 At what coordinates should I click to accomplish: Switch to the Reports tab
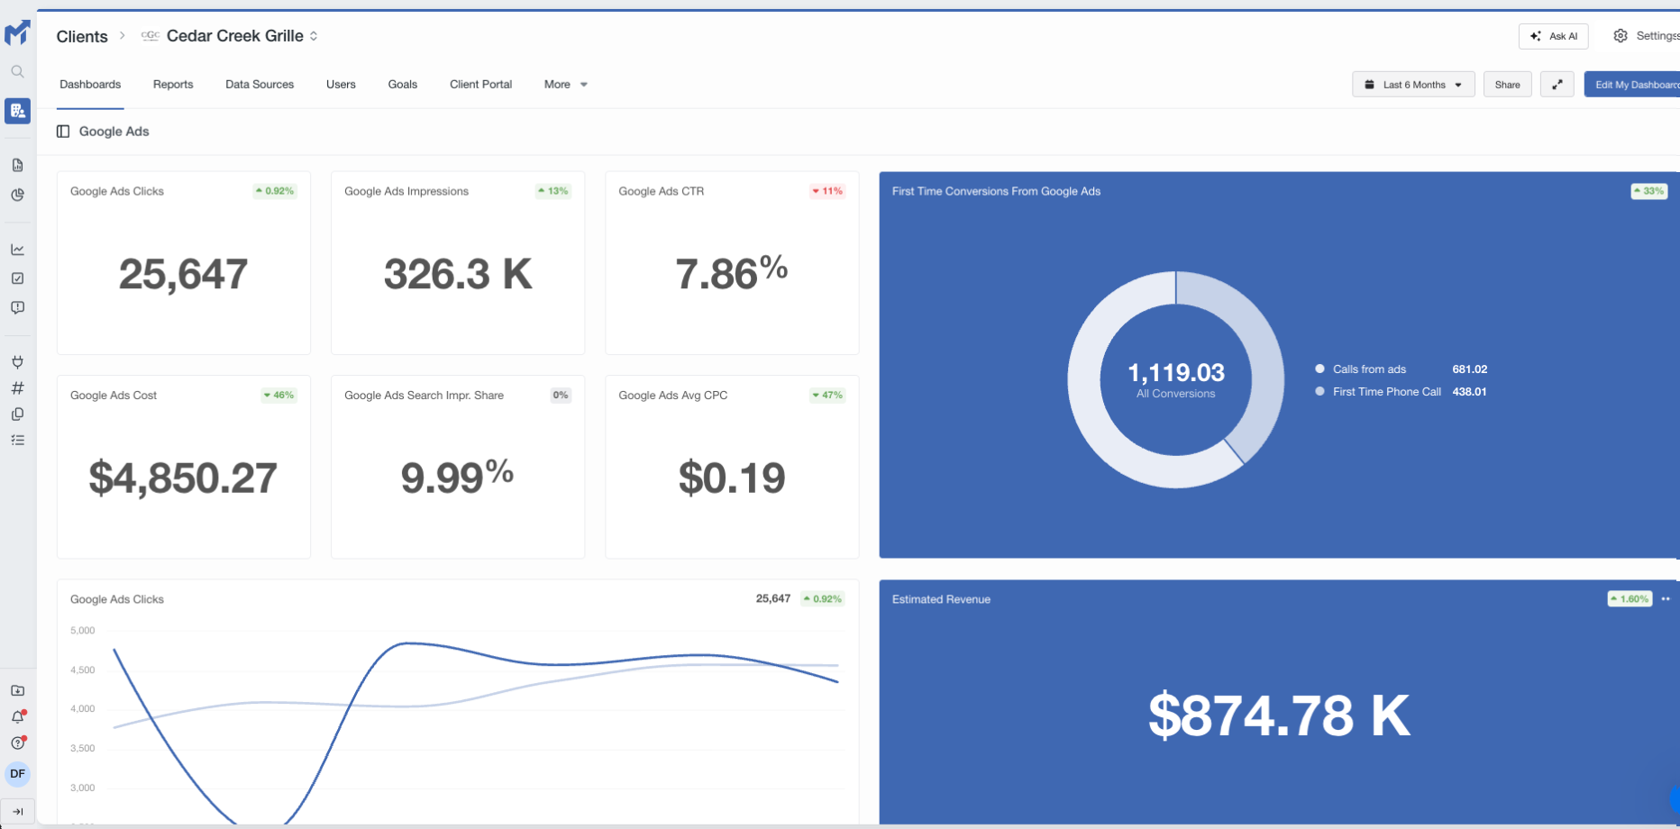pos(173,85)
